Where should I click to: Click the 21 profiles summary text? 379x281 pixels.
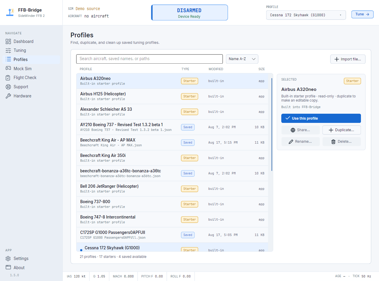(113, 257)
